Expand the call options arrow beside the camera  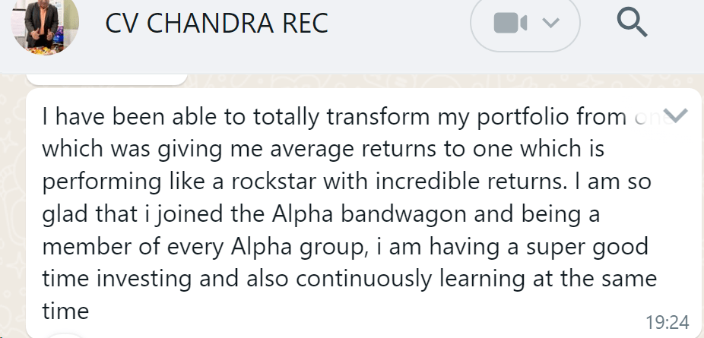(x=550, y=24)
